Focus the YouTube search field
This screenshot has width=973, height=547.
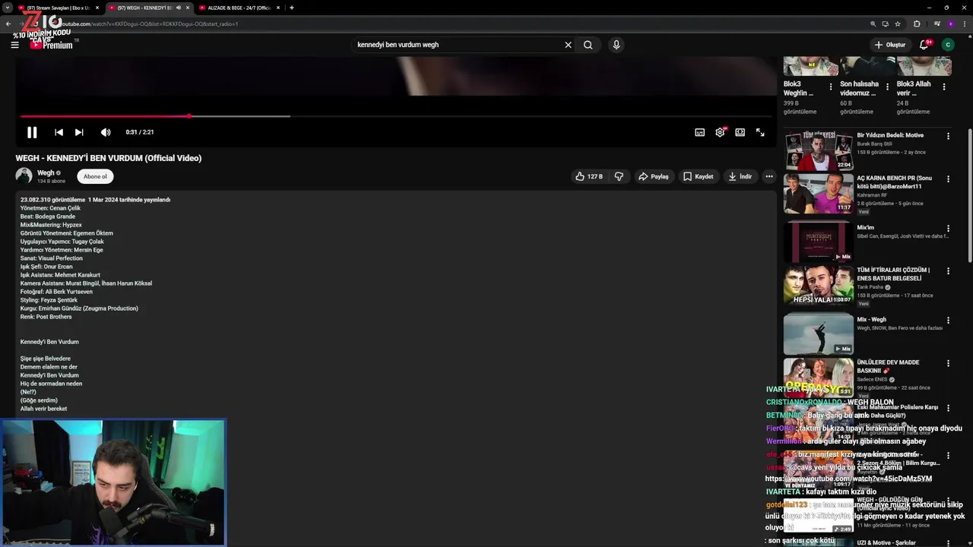click(456, 45)
